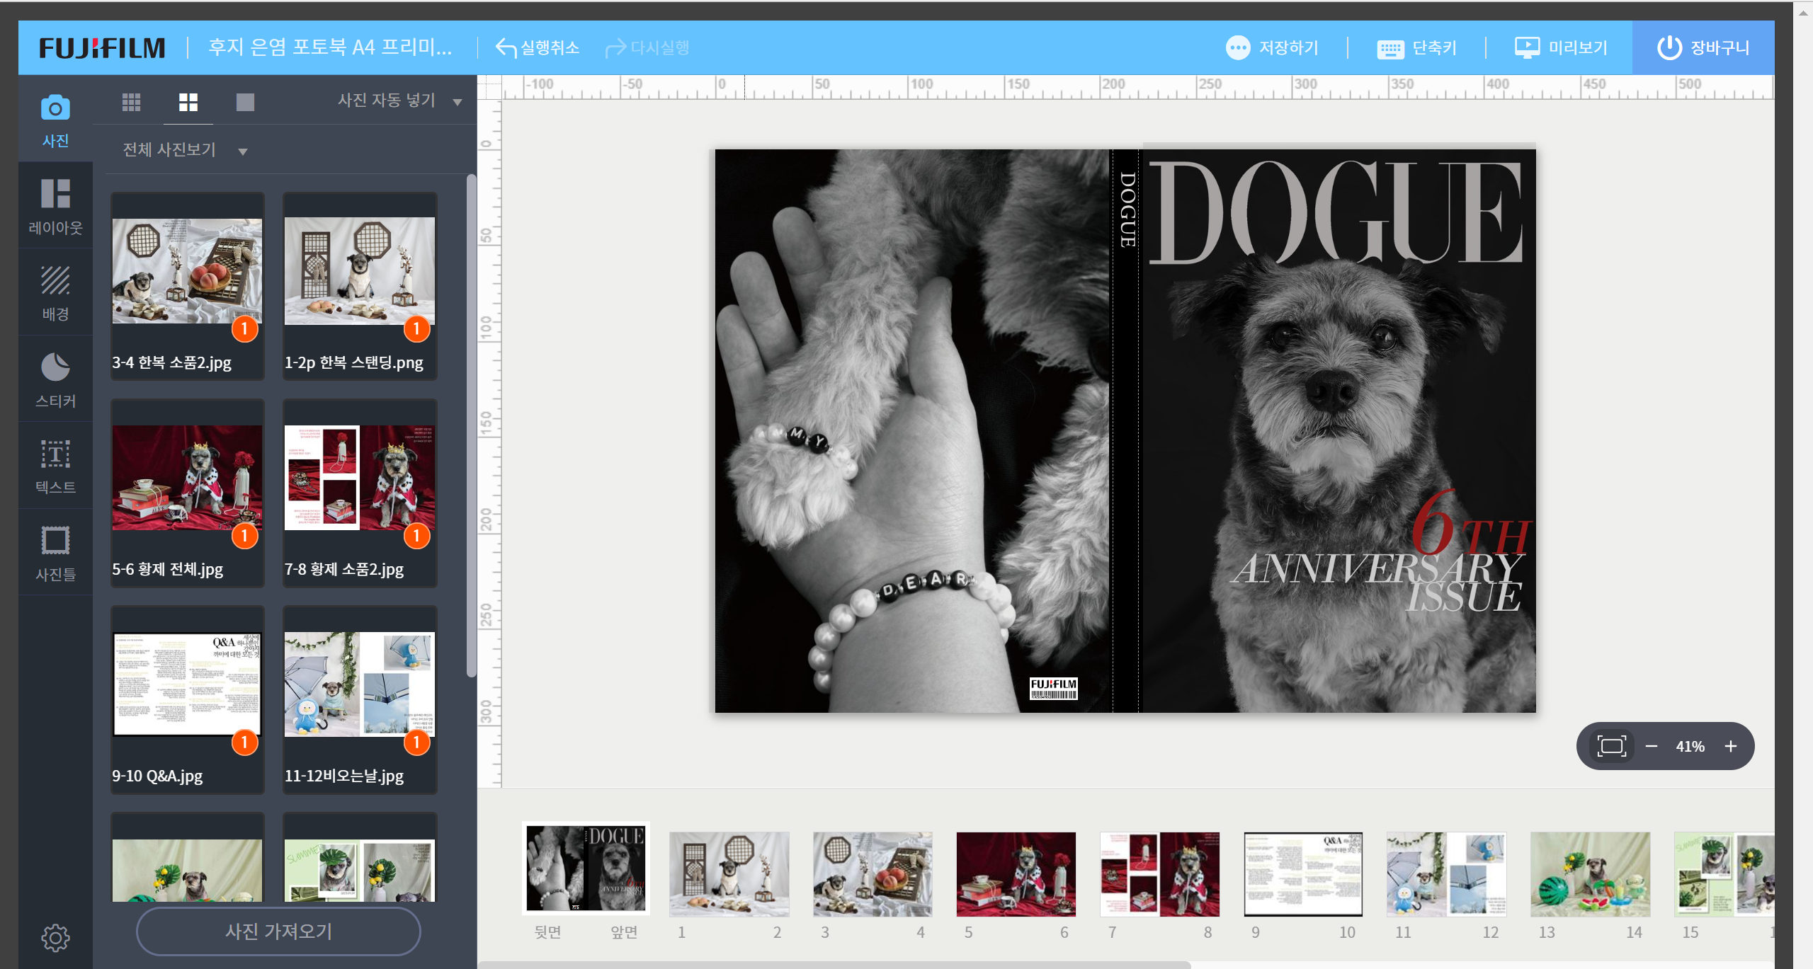Open the 텍스트 text panel
The image size is (1813, 969).
55,466
